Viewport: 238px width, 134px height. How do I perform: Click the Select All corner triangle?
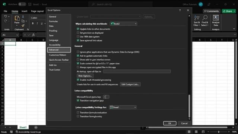3,40
